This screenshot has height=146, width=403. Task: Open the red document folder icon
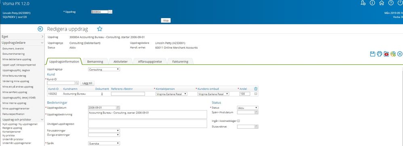pyautogui.click(x=386, y=54)
